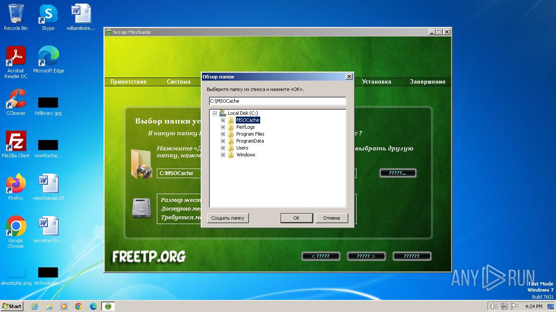Expand the Program Files folder node
The width and height of the screenshot is (556, 312).
click(223, 134)
